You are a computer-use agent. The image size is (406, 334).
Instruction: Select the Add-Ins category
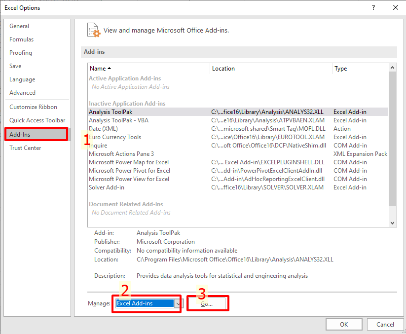[36, 134]
